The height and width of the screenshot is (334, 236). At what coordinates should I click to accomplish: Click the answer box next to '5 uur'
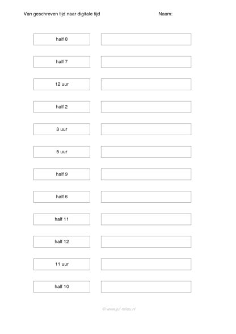(146, 152)
